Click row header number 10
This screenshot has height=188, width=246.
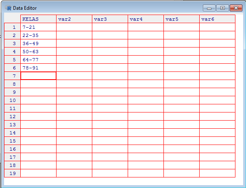tap(12, 100)
